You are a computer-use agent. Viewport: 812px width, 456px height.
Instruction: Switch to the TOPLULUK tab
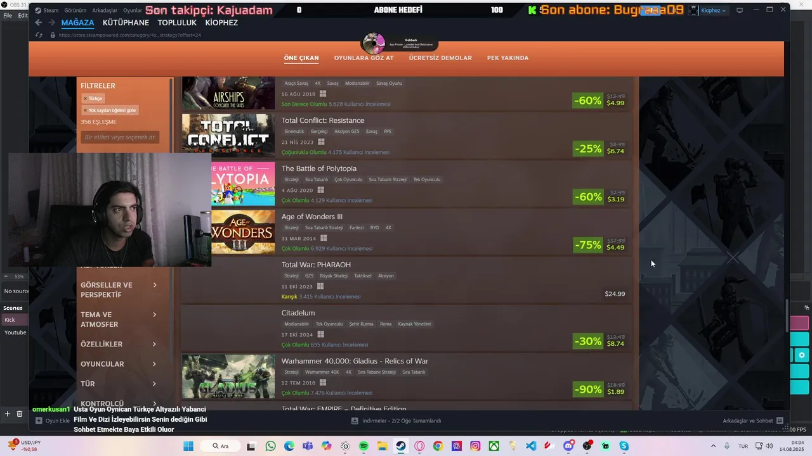pyautogui.click(x=177, y=23)
